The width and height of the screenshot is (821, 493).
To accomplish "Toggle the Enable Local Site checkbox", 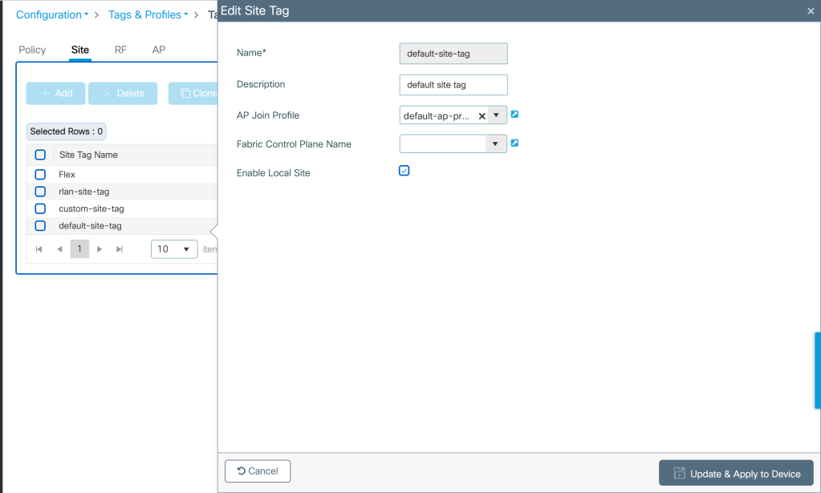I will pos(404,171).
